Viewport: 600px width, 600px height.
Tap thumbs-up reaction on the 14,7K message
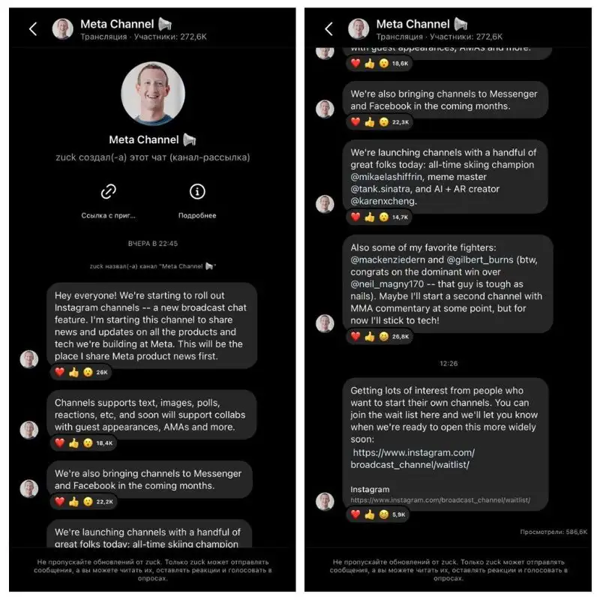click(370, 217)
